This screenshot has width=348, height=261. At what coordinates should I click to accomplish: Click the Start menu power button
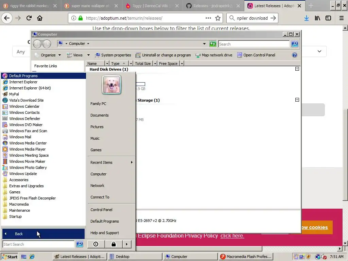point(95,244)
